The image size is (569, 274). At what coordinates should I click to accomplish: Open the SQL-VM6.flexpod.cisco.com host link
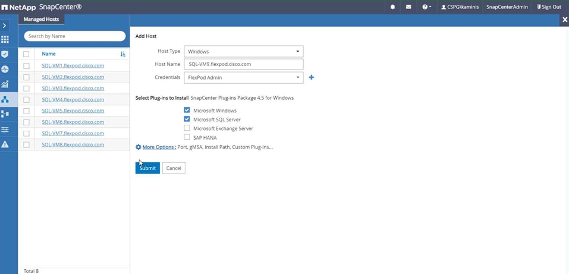point(73,122)
